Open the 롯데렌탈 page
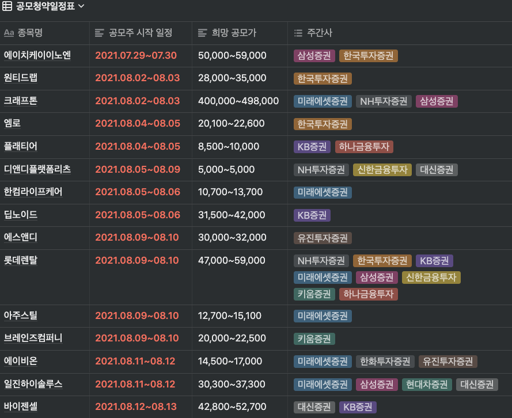 pyautogui.click(x=21, y=260)
